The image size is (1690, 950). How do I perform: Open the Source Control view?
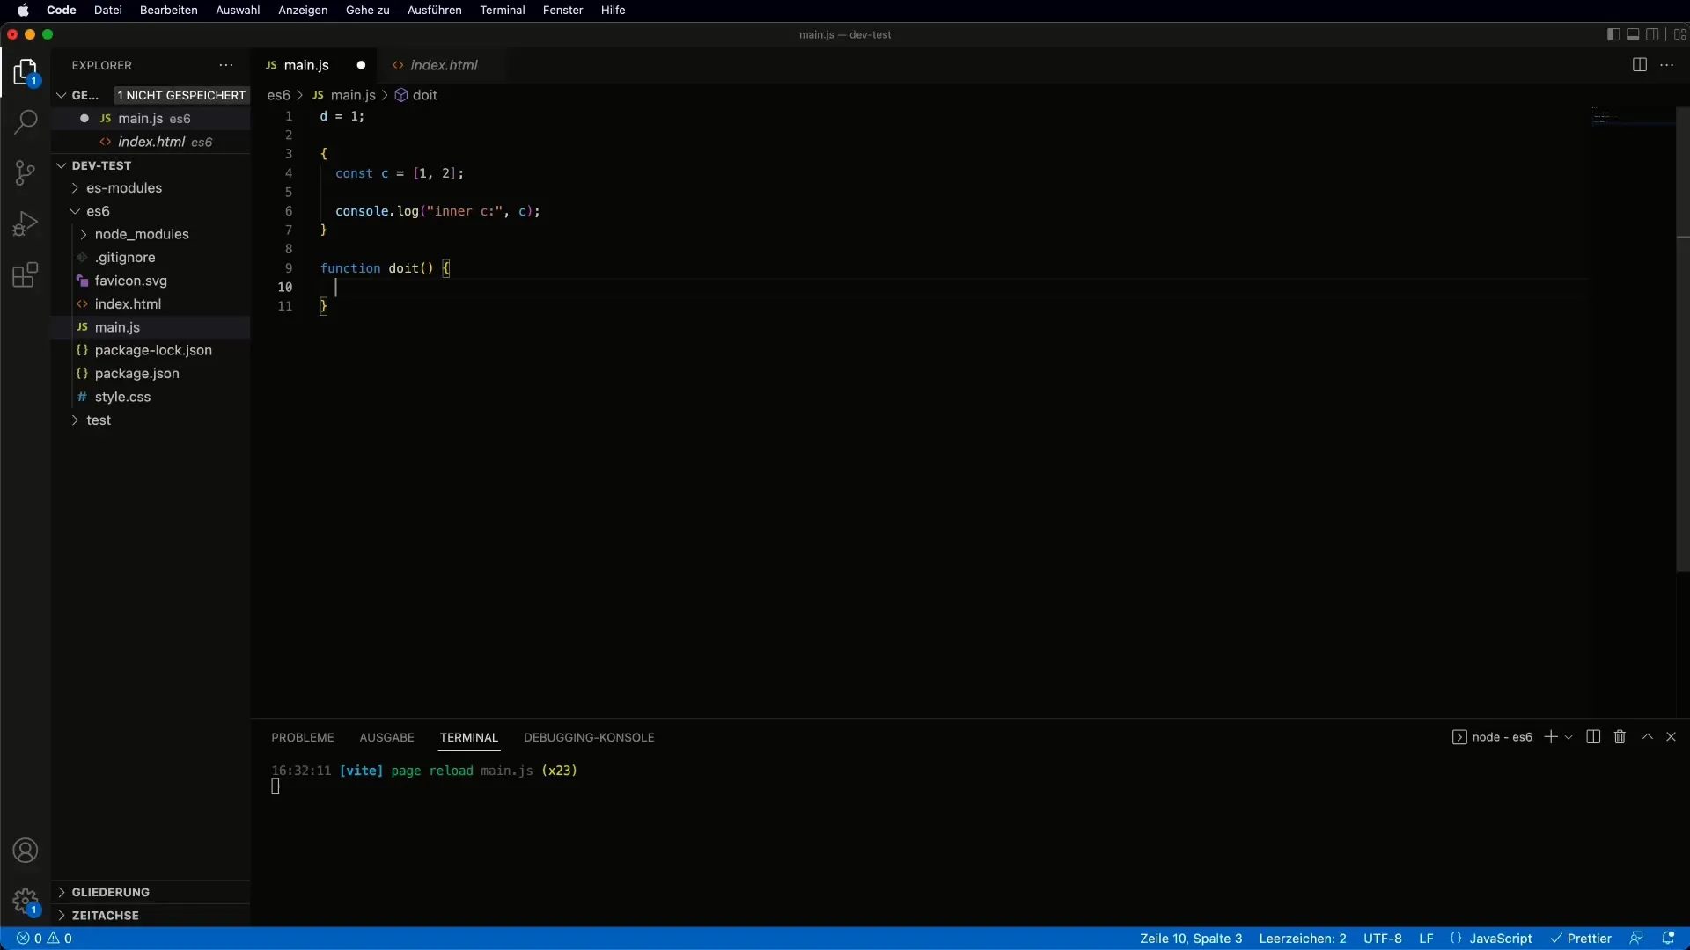coord(26,172)
